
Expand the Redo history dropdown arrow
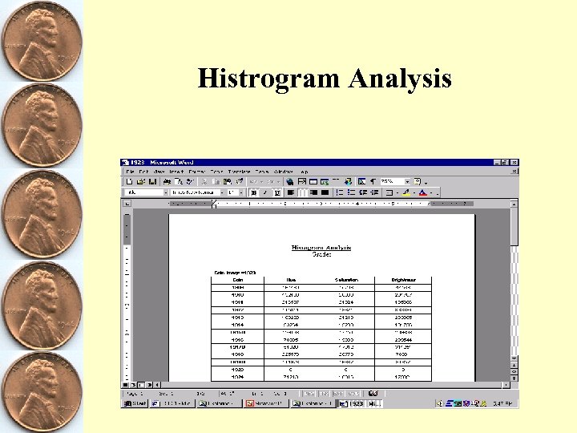pyautogui.click(x=279, y=182)
